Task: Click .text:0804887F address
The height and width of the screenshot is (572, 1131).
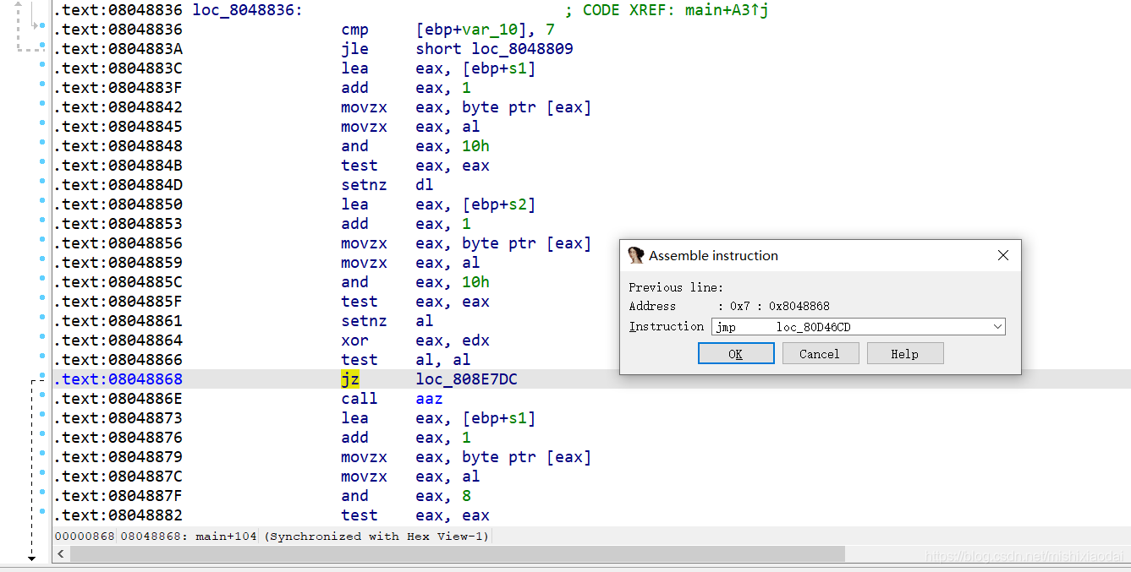Action: tap(118, 496)
